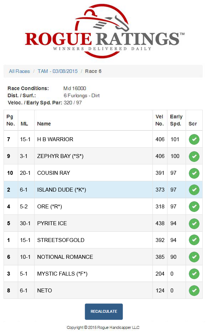207x336 pixels.
Task: Toggle ORE (*R*)'s green scratch icon
Action: click(x=194, y=206)
